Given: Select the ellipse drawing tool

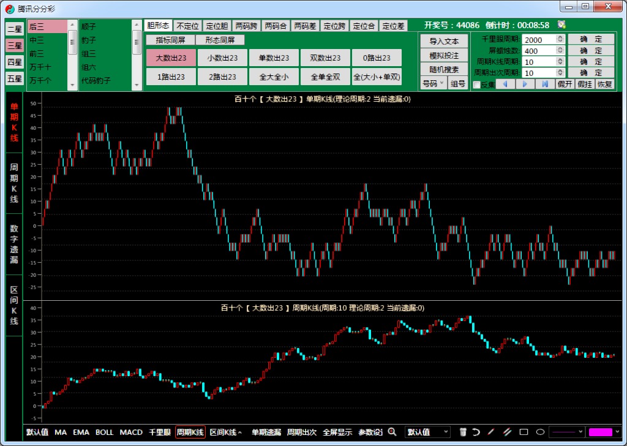Looking at the screenshot, I should click(540, 432).
